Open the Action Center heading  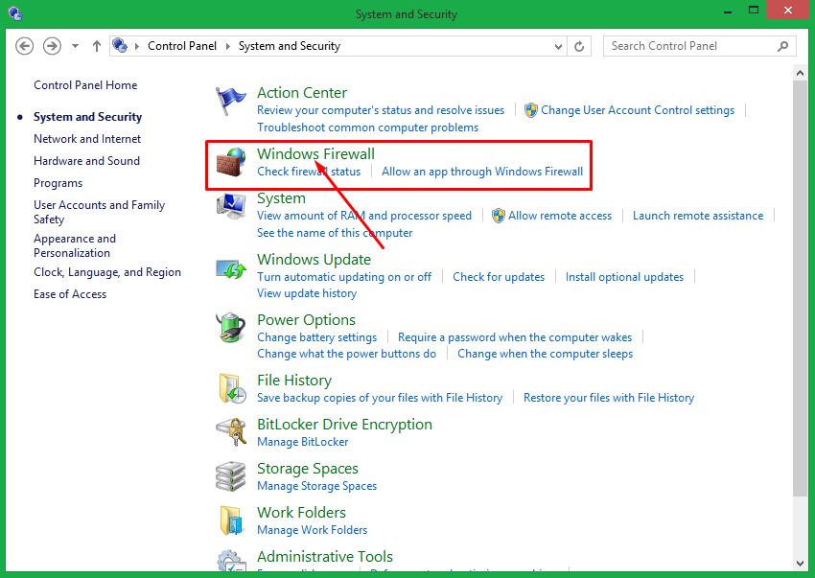click(302, 93)
